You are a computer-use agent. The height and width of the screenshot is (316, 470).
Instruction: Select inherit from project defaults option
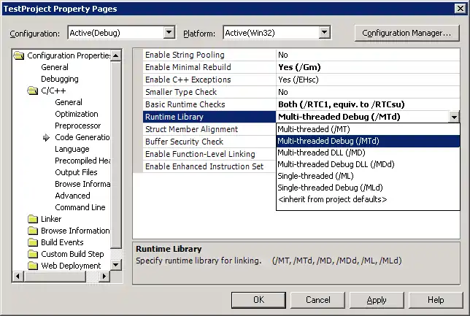click(332, 199)
